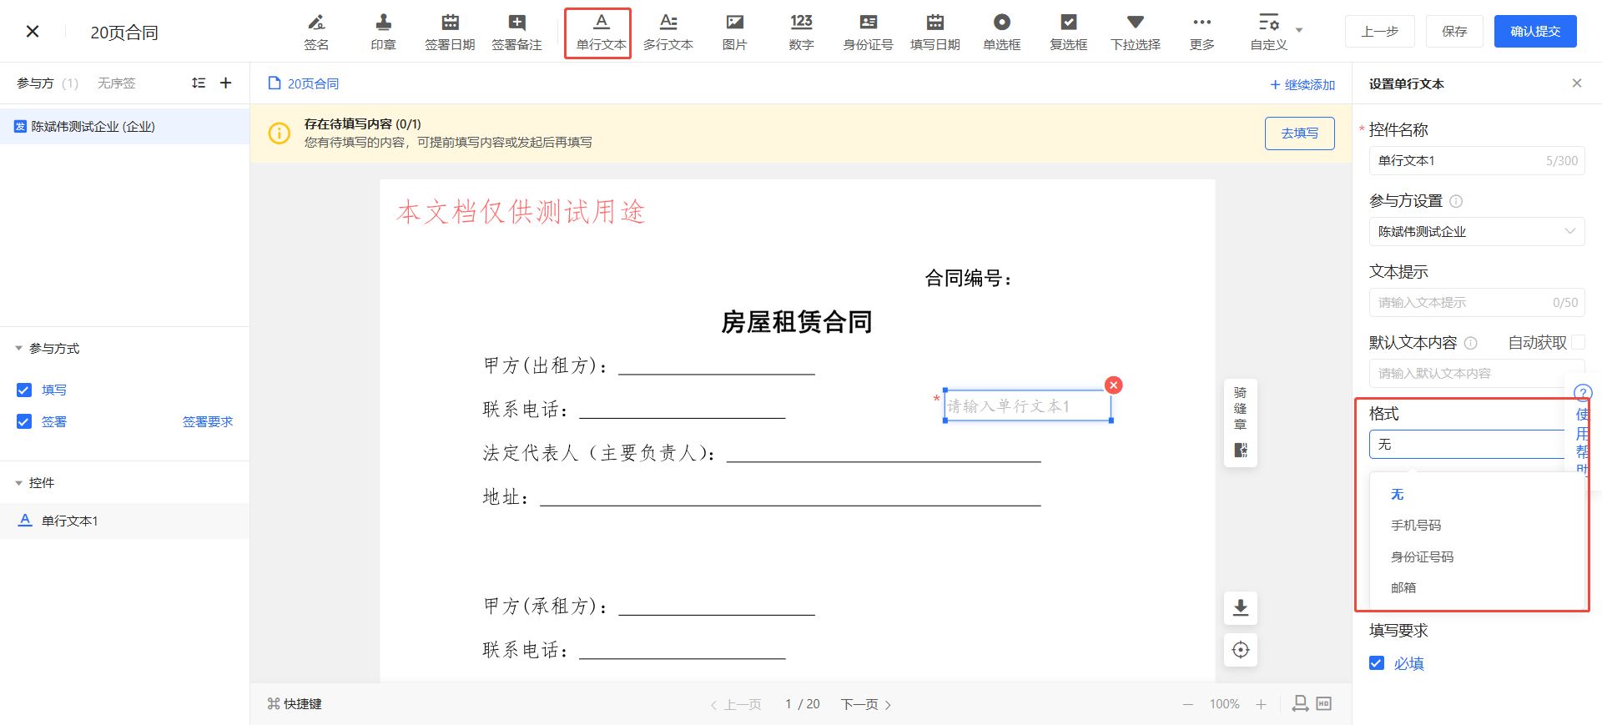The width and height of the screenshot is (1602, 725).
Task: Click the download icon beside the document
Action: [1240, 607]
